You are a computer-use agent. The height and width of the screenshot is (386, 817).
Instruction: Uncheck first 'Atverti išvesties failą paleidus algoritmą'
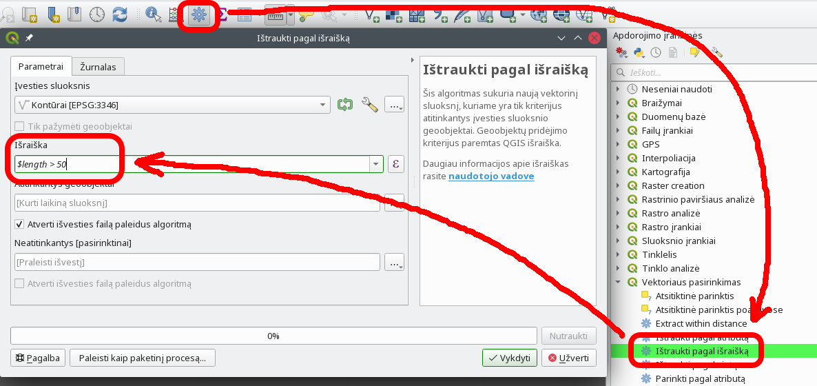coord(19,224)
